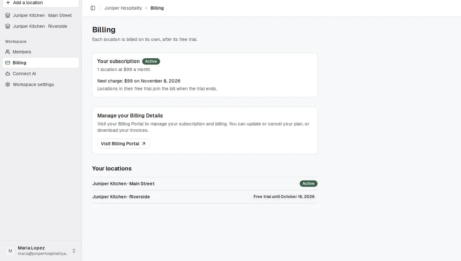Viewport: 461px width, 261px height.
Task: Click 'Next charge: $99 on November 8, 2026'
Action: tap(139, 81)
